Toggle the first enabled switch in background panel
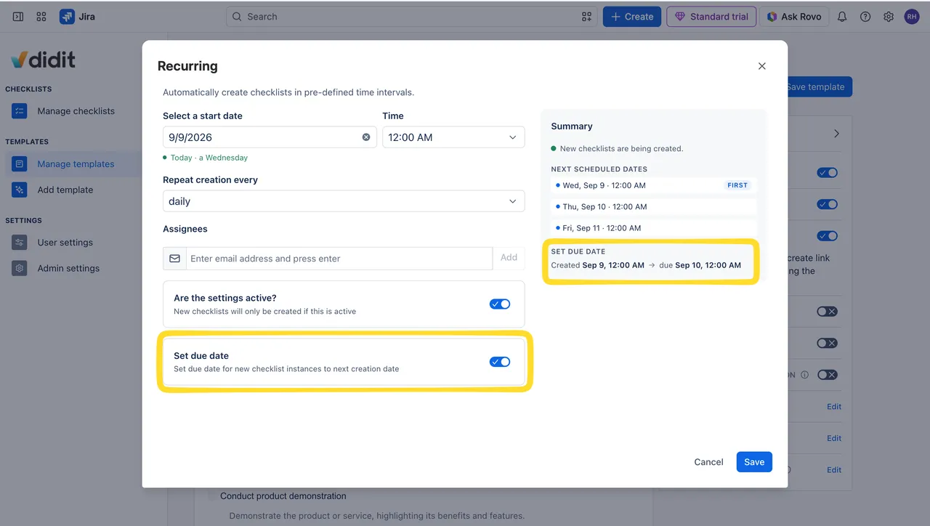The height and width of the screenshot is (526, 930). click(827, 173)
